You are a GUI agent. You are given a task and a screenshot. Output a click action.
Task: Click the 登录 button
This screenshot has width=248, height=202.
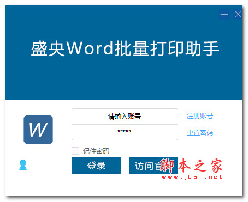tap(96, 166)
